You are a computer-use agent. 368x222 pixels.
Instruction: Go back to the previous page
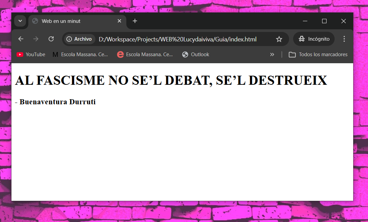[21, 39]
